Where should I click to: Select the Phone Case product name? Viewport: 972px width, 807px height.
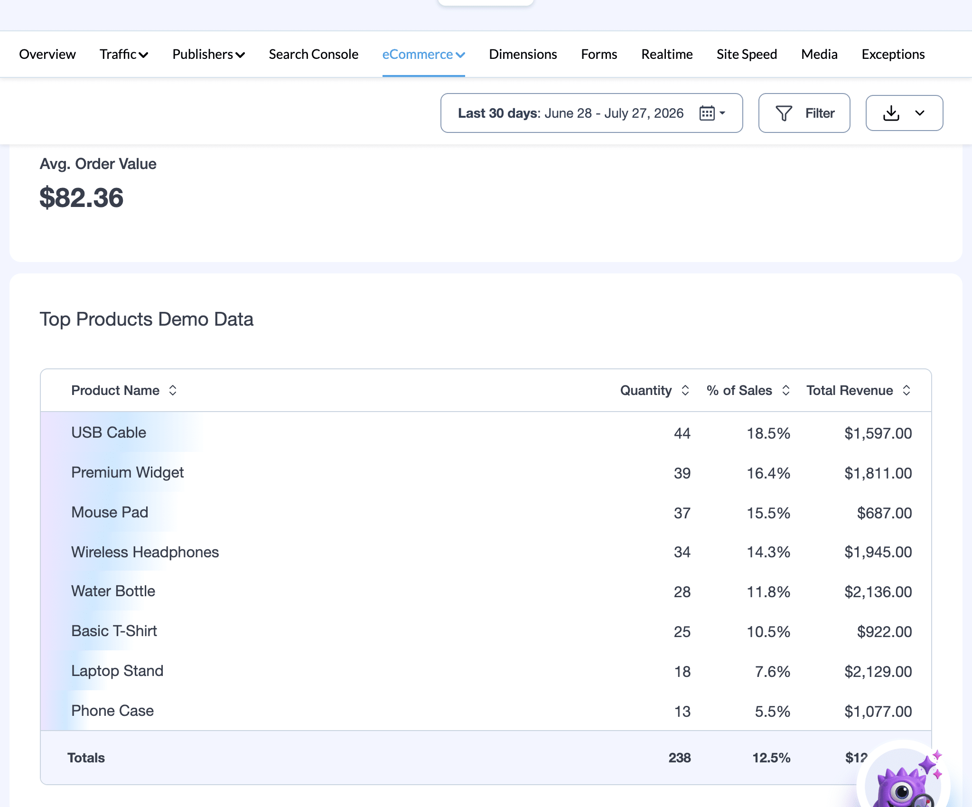112,711
